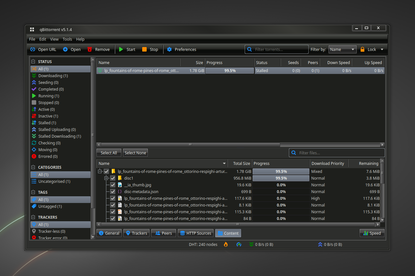Uncheck the root torrent folder checkbox
This screenshot has width=415, height=276.
(106, 172)
